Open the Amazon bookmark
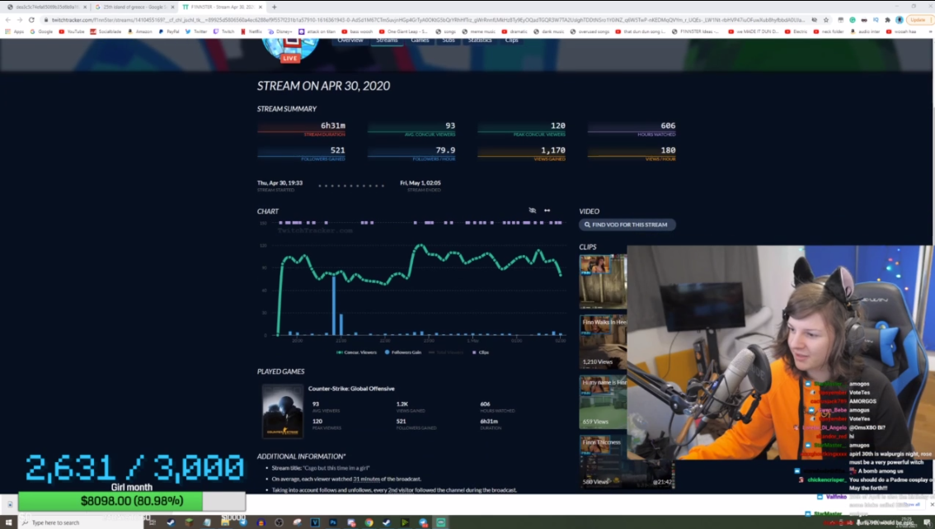The height and width of the screenshot is (529, 935). click(x=140, y=31)
